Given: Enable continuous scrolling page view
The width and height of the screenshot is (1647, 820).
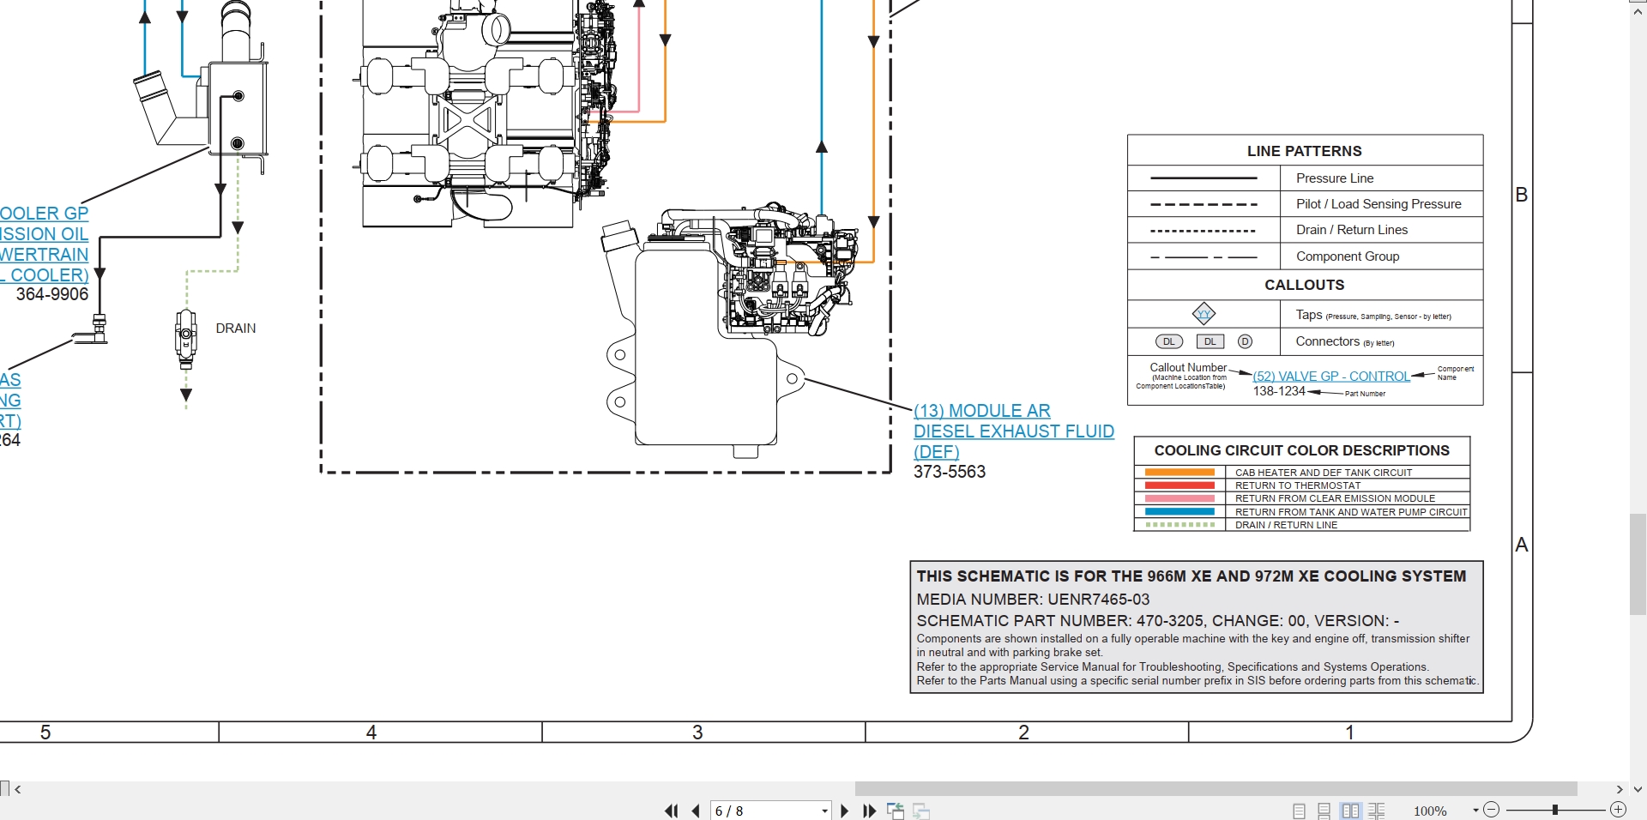Looking at the screenshot, I should click(x=1324, y=811).
